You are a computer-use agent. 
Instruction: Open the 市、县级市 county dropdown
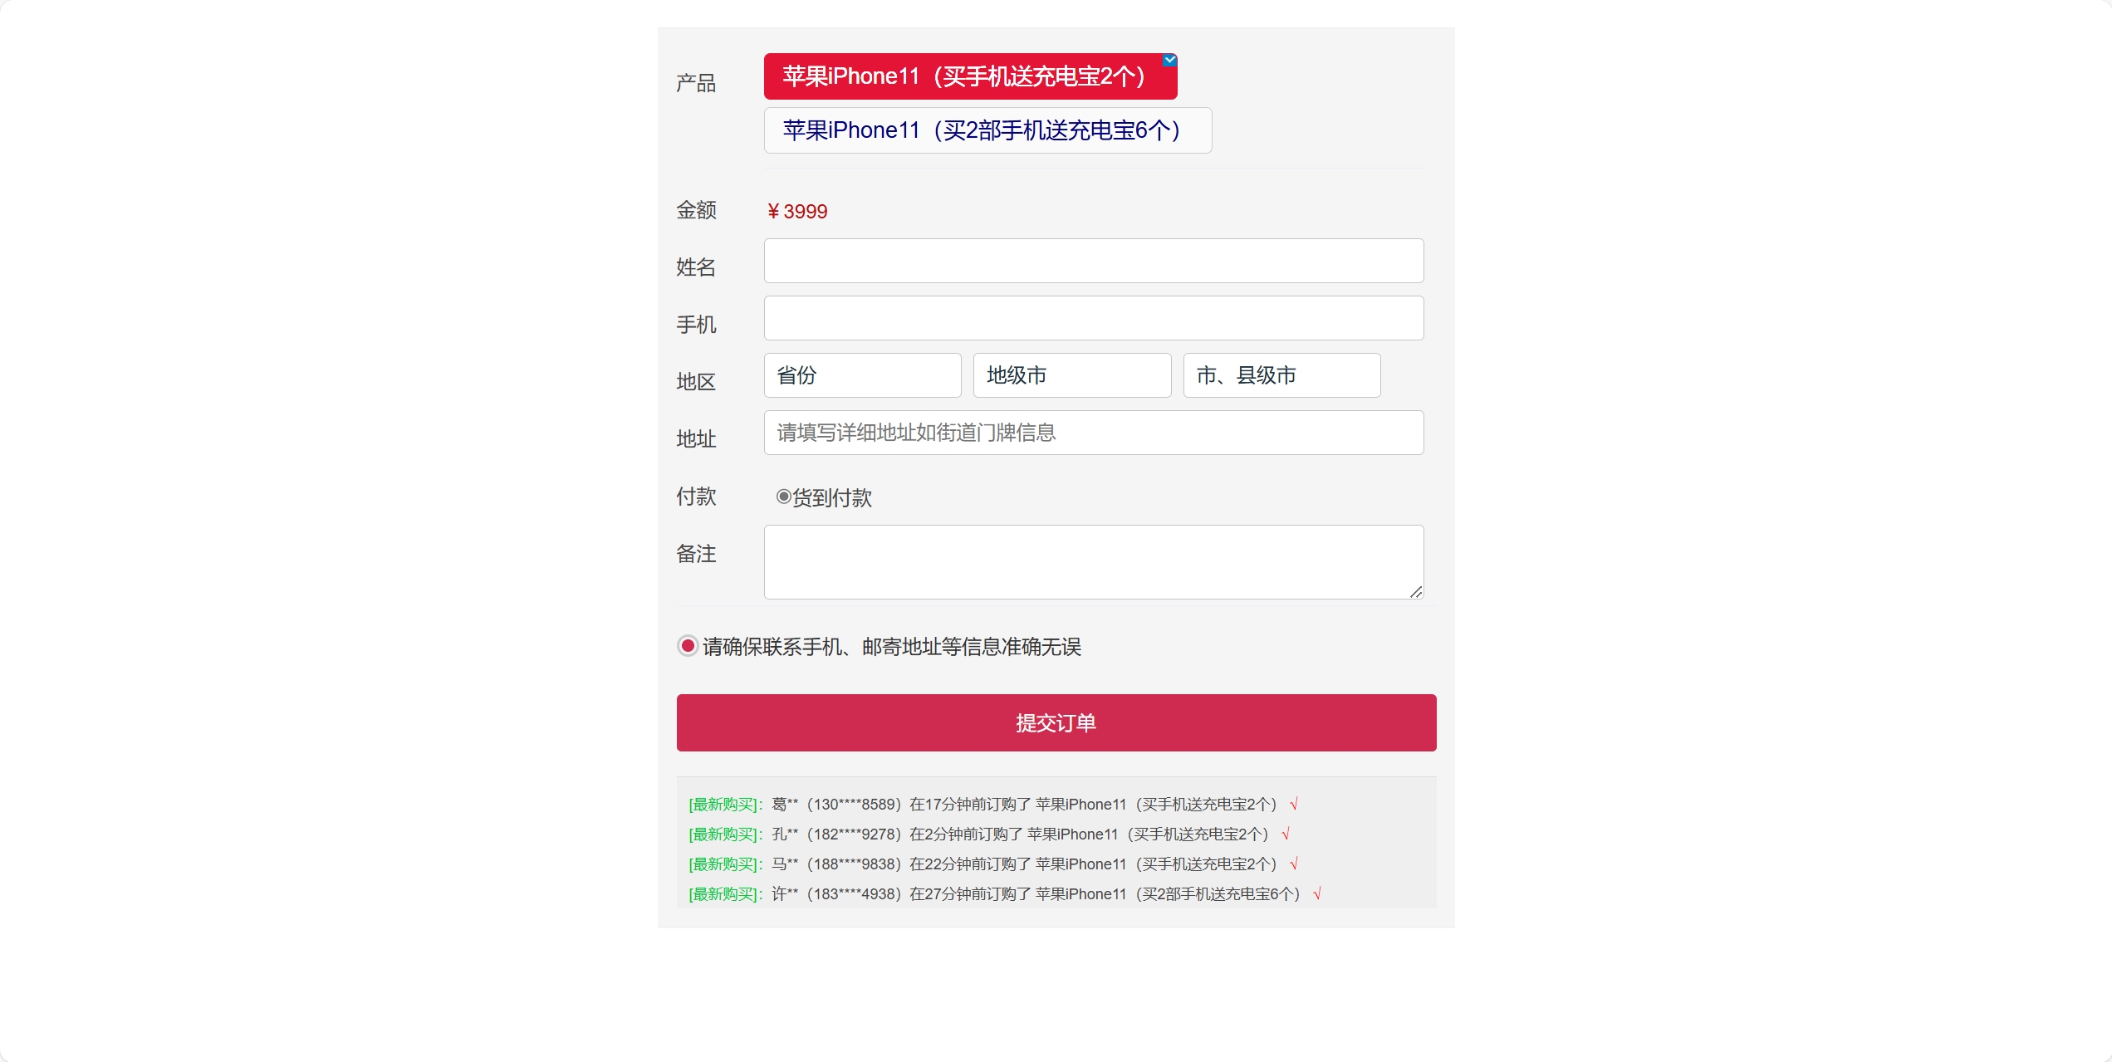[x=1280, y=375]
